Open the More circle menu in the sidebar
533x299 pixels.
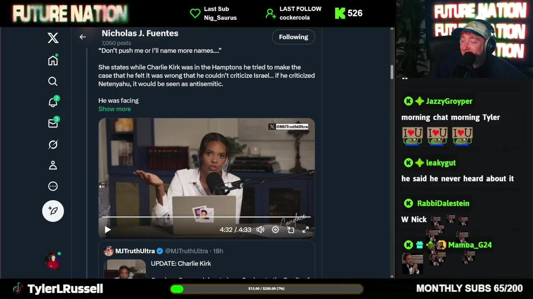[53, 186]
